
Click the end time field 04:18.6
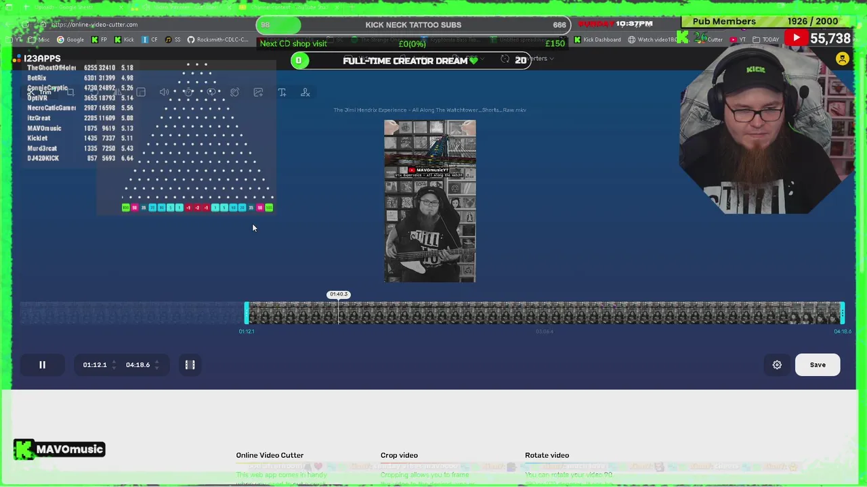tap(138, 365)
